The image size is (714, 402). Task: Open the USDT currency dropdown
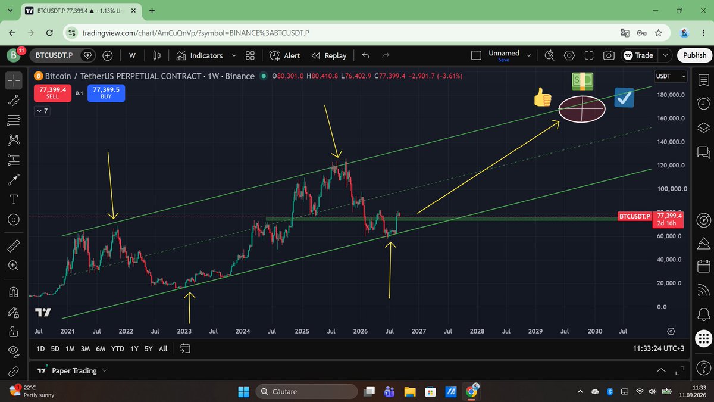point(671,76)
